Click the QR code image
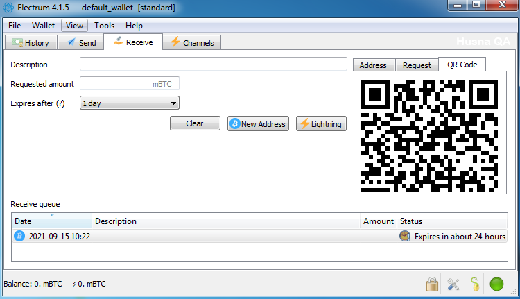 coord(428,136)
